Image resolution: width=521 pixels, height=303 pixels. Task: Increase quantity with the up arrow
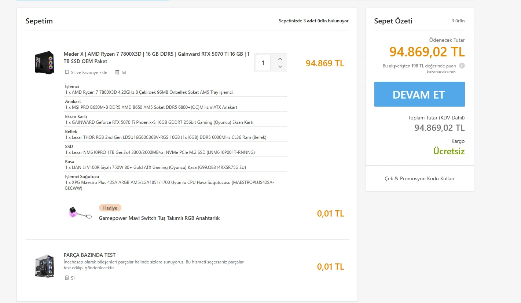click(x=280, y=59)
